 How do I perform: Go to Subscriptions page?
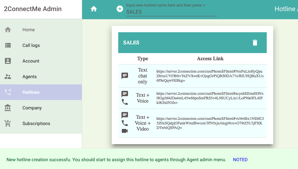point(36,123)
